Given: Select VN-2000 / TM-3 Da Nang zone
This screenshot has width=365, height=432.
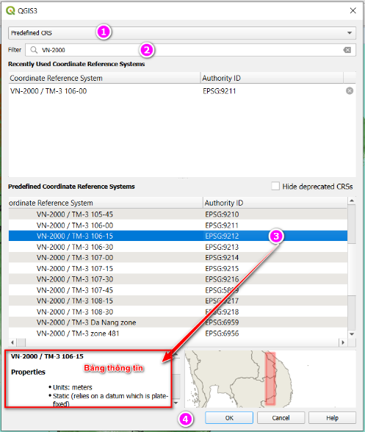Looking at the screenshot, I should (178, 323).
